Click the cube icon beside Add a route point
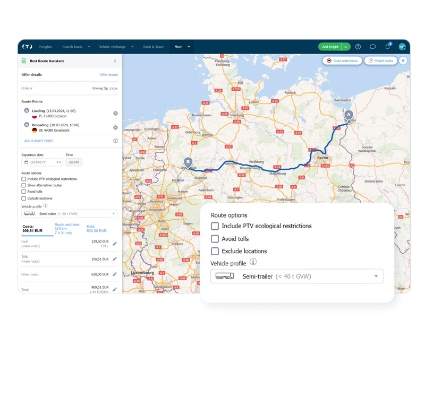 pos(115,141)
